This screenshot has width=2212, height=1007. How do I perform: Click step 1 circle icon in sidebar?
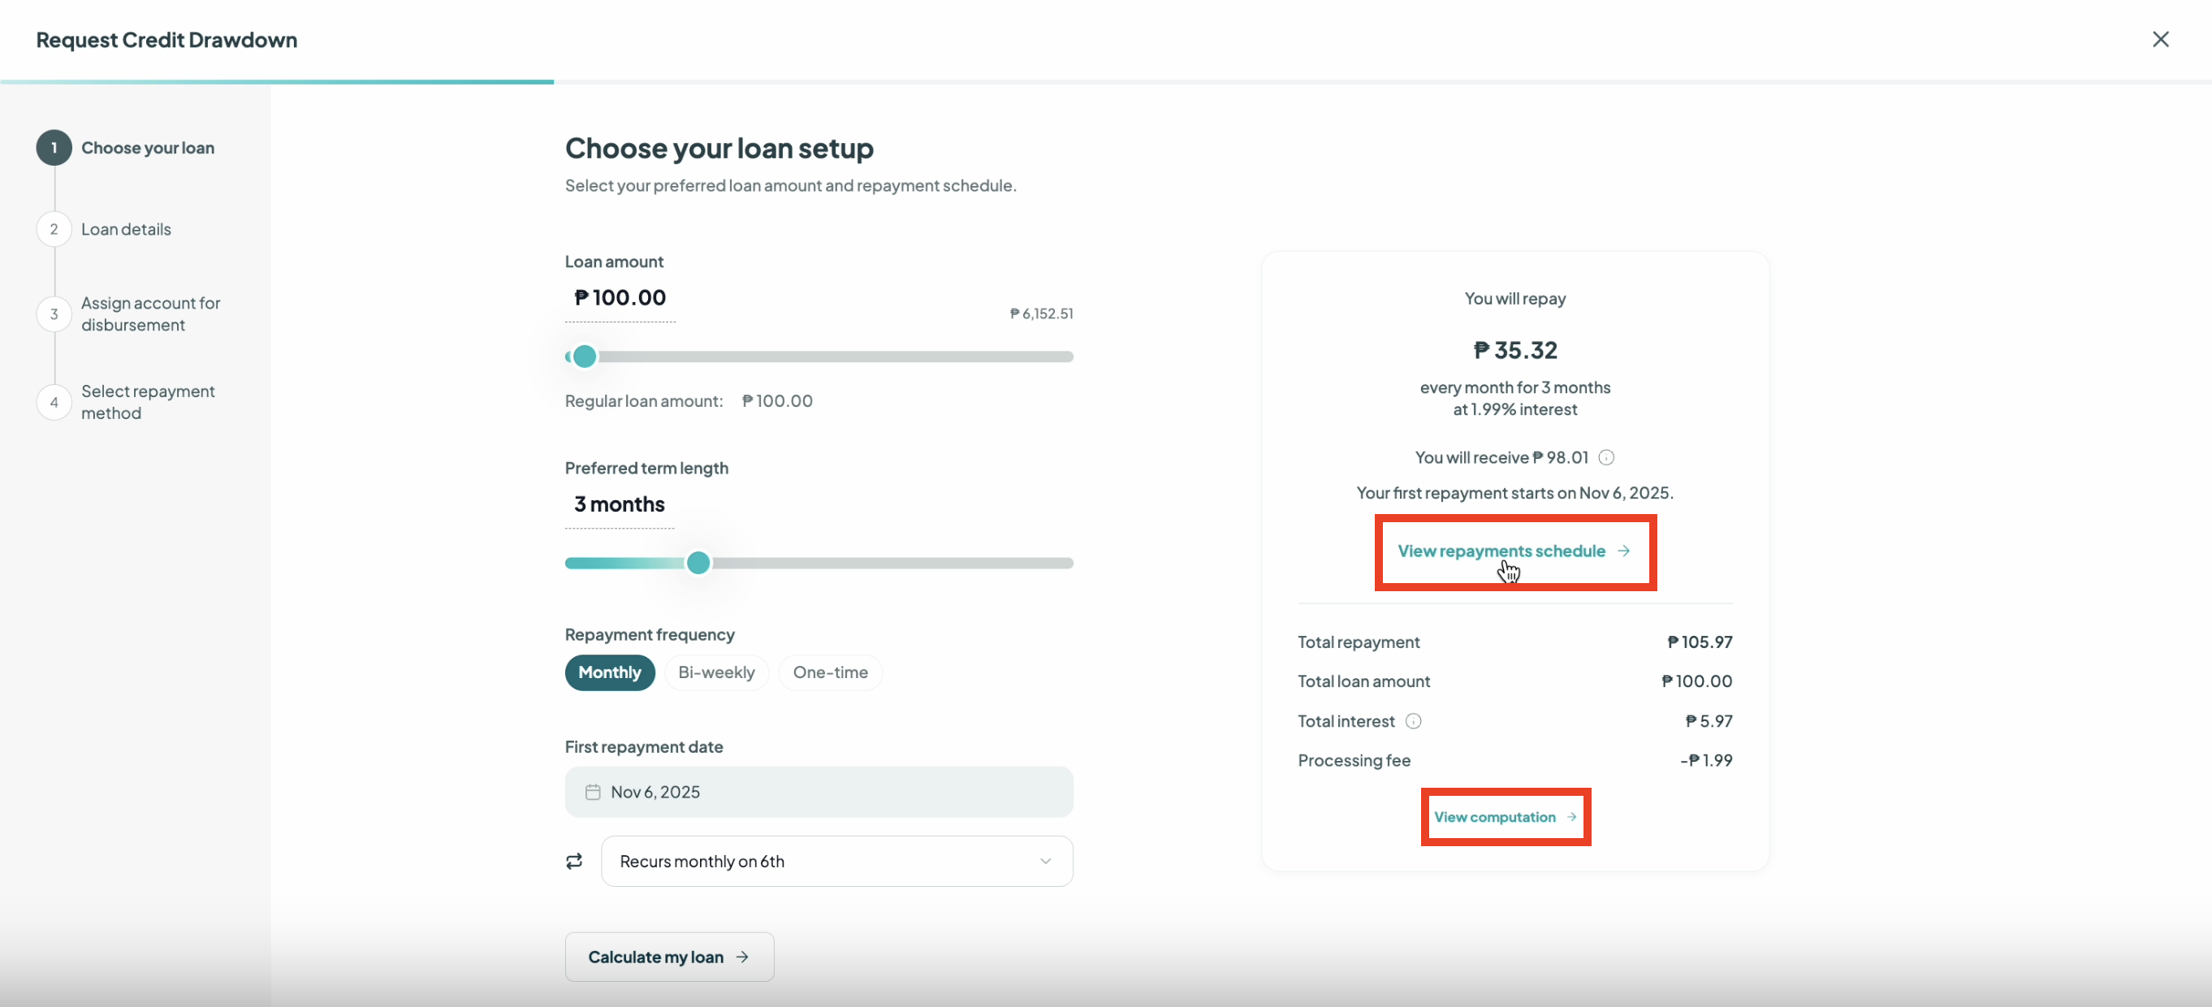tap(54, 148)
